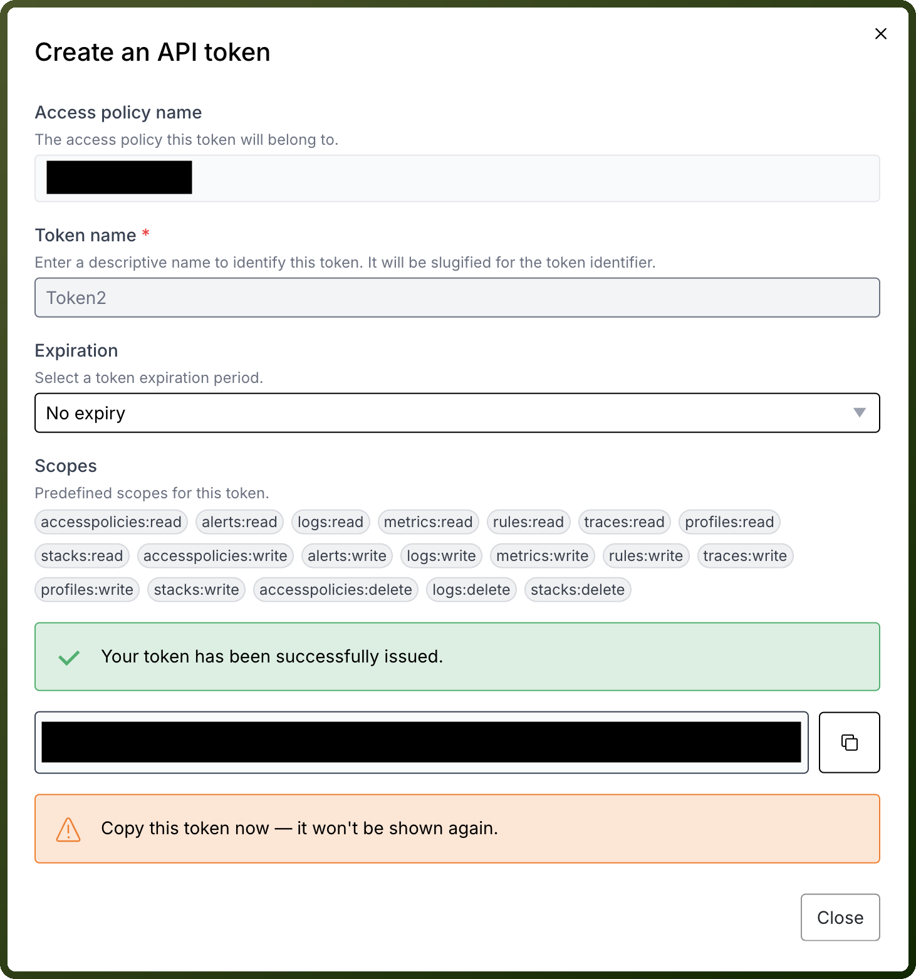Copy the issued token to clipboard

[849, 742]
